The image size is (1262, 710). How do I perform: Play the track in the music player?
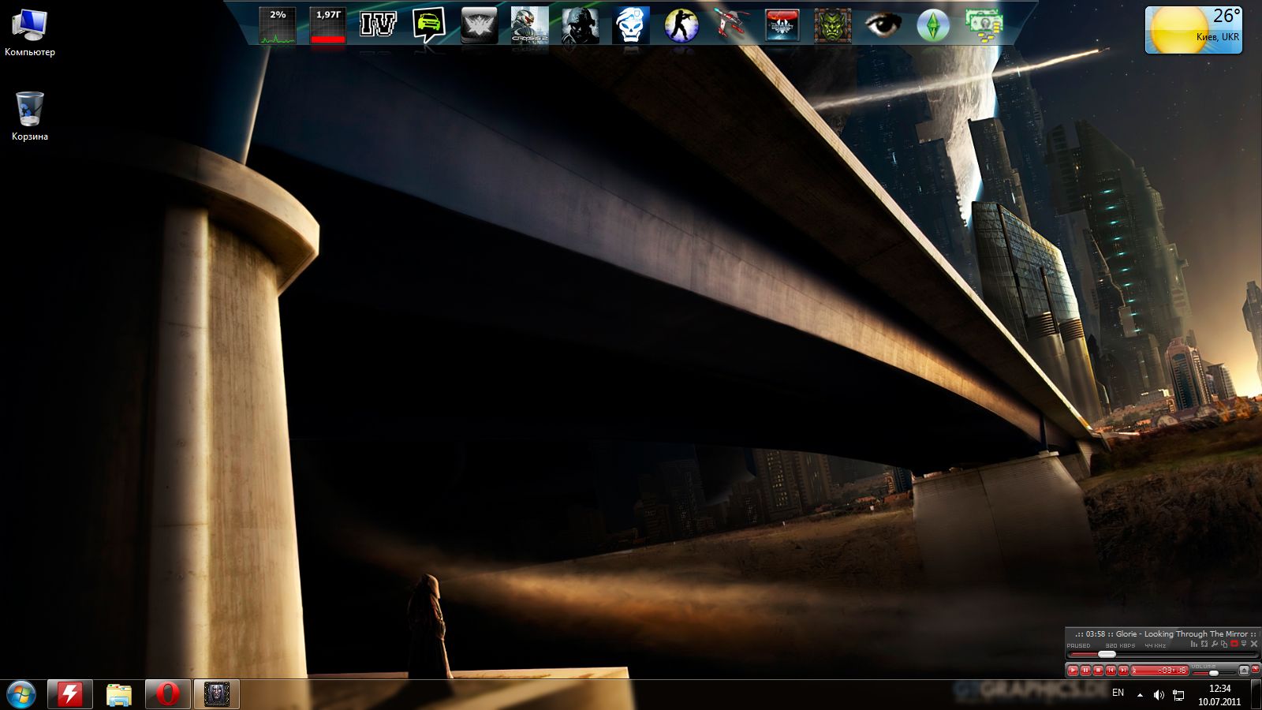[x=1073, y=671]
